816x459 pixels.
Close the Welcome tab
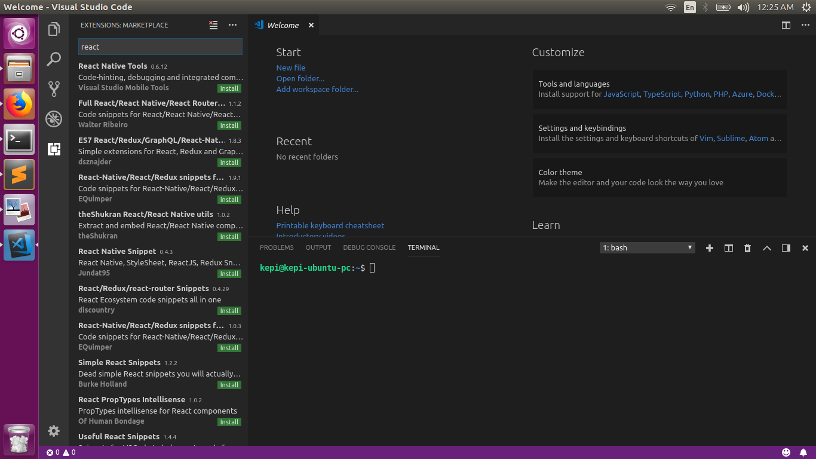point(311,25)
